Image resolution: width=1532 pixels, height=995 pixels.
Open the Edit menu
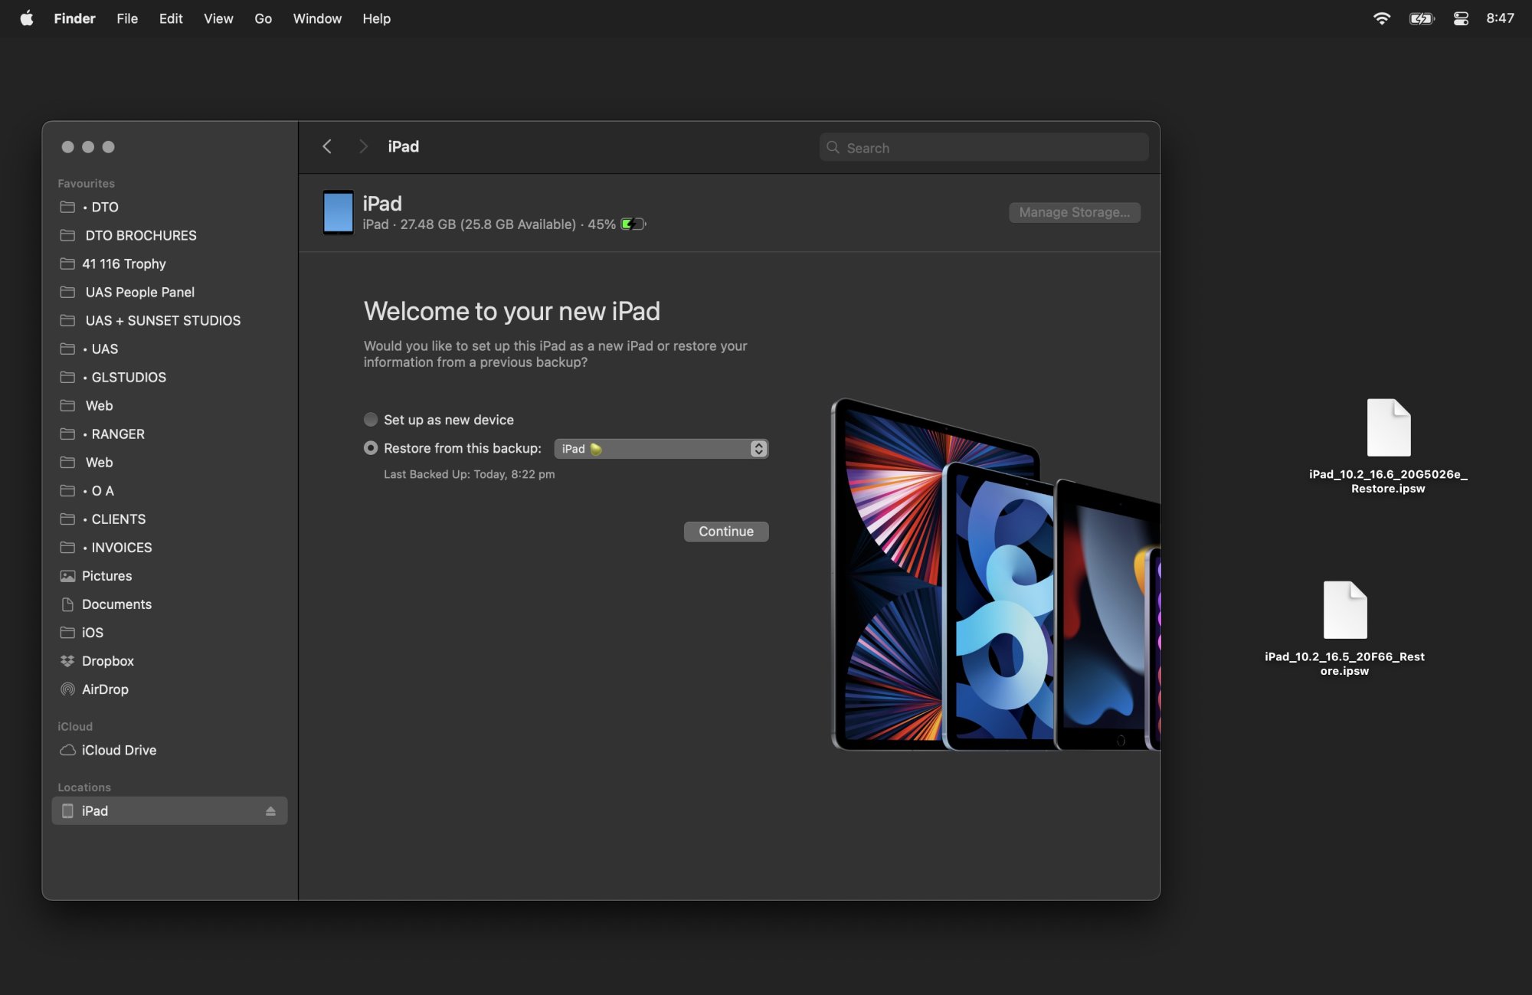pyautogui.click(x=171, y=18)
